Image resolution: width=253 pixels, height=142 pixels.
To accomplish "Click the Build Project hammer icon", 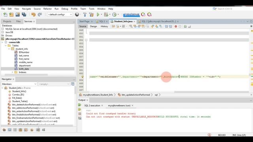I will 85,15.
